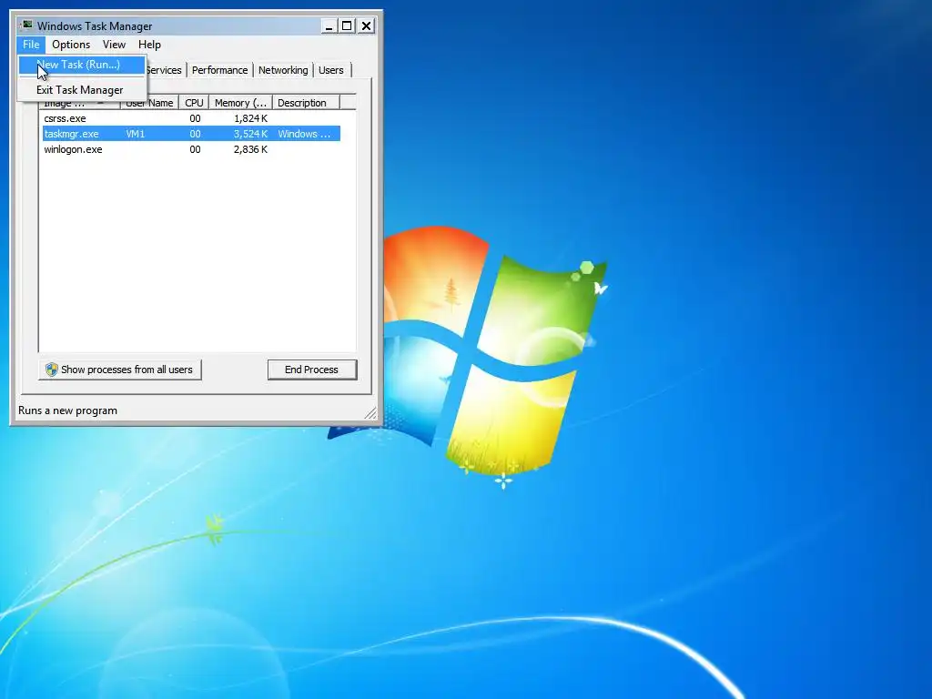Image resolution: width=932 pixels, height=699 pixels.
Task: Switch to the Services tab
Action: (x=164, y=70)
